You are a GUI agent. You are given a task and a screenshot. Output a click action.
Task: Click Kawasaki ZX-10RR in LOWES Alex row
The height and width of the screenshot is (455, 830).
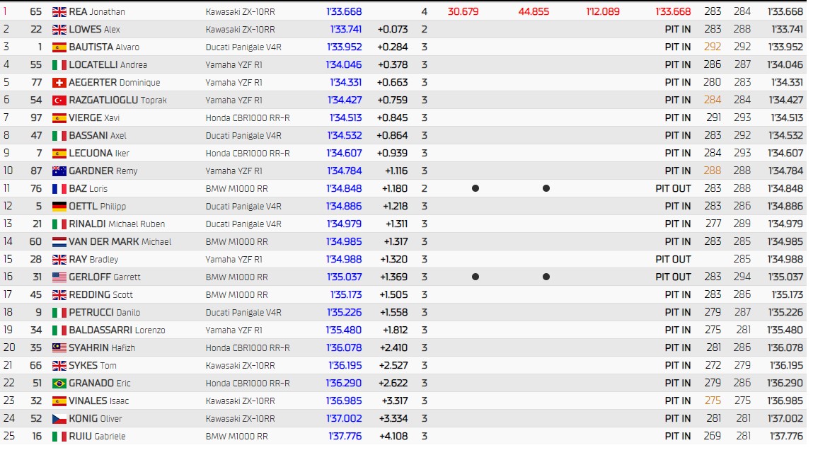pyautogui.click(x=241, y=30)
